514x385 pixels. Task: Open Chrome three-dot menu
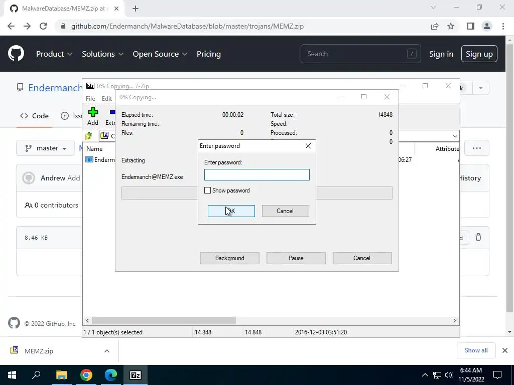tap(503, 26)
